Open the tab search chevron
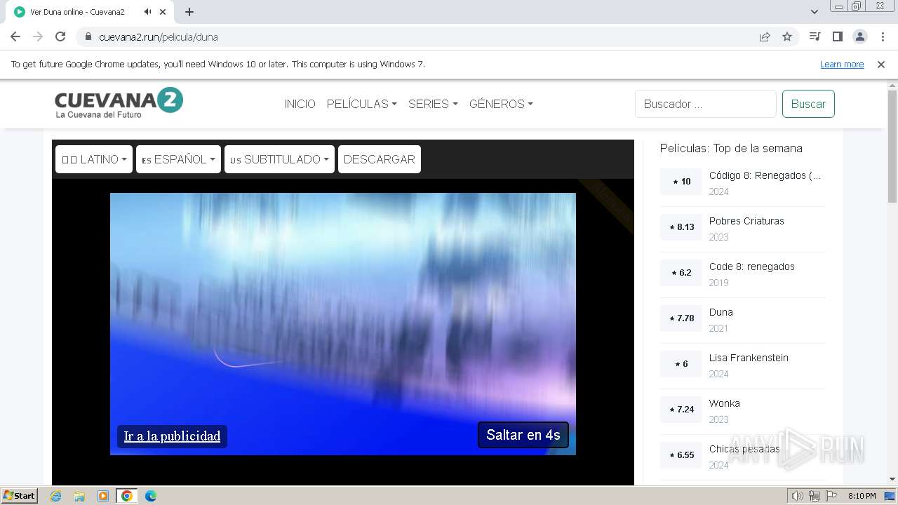The image size is (898, 505). coord(815,12)
